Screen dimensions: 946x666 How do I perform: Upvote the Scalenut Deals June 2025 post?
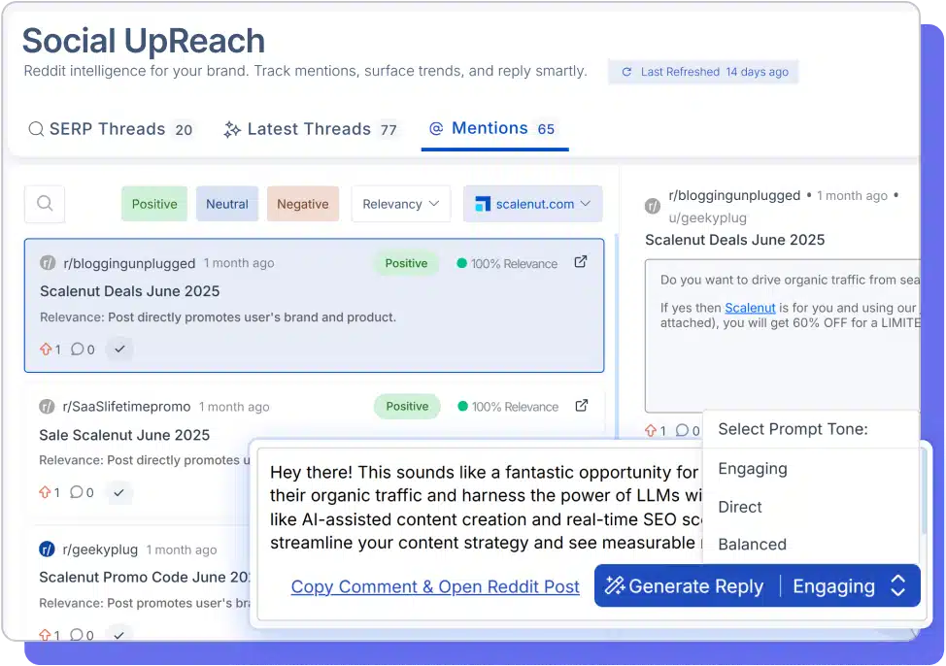coord(45,350)
